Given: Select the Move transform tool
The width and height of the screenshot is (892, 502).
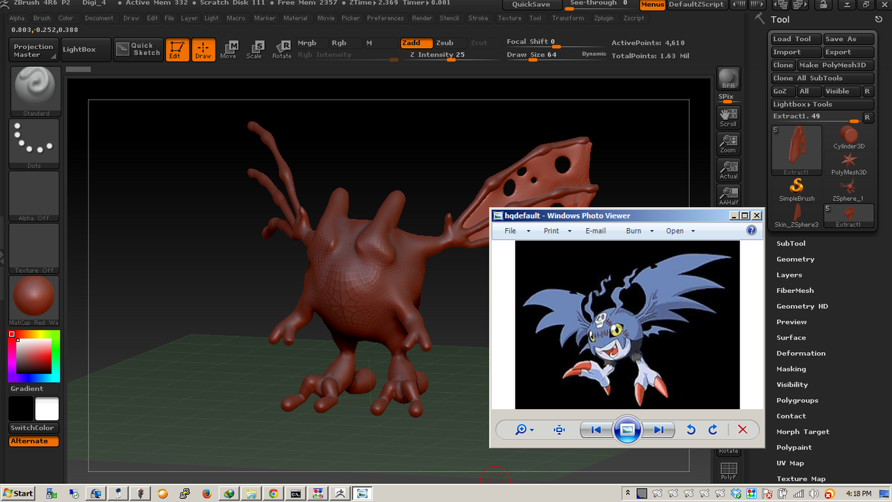Looking at the screenshot, I should 229,50.
